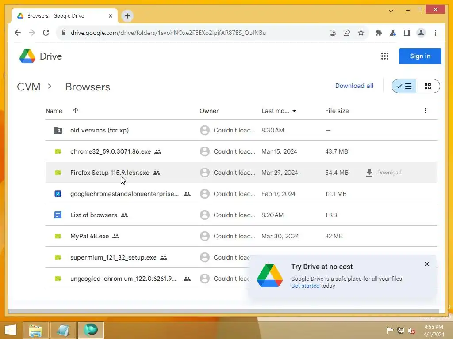
Task: Close the Browsers - Google Drive tab
Action: (110, 16)
